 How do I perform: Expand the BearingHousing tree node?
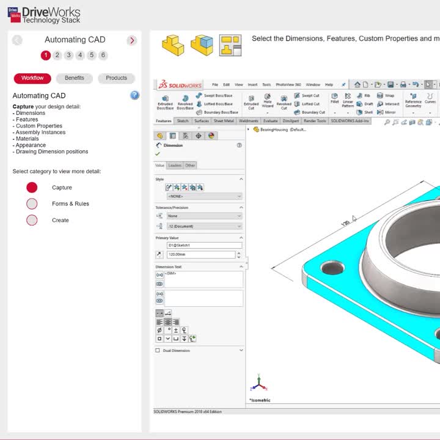(248, 130)
